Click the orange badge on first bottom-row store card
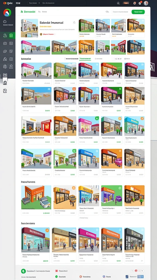 [x=47, y=230]
